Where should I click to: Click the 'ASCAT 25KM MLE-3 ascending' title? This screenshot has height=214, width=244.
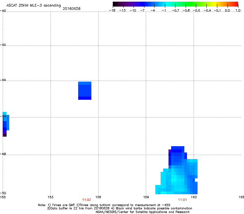pyautogui.click(x=34, y=6)
